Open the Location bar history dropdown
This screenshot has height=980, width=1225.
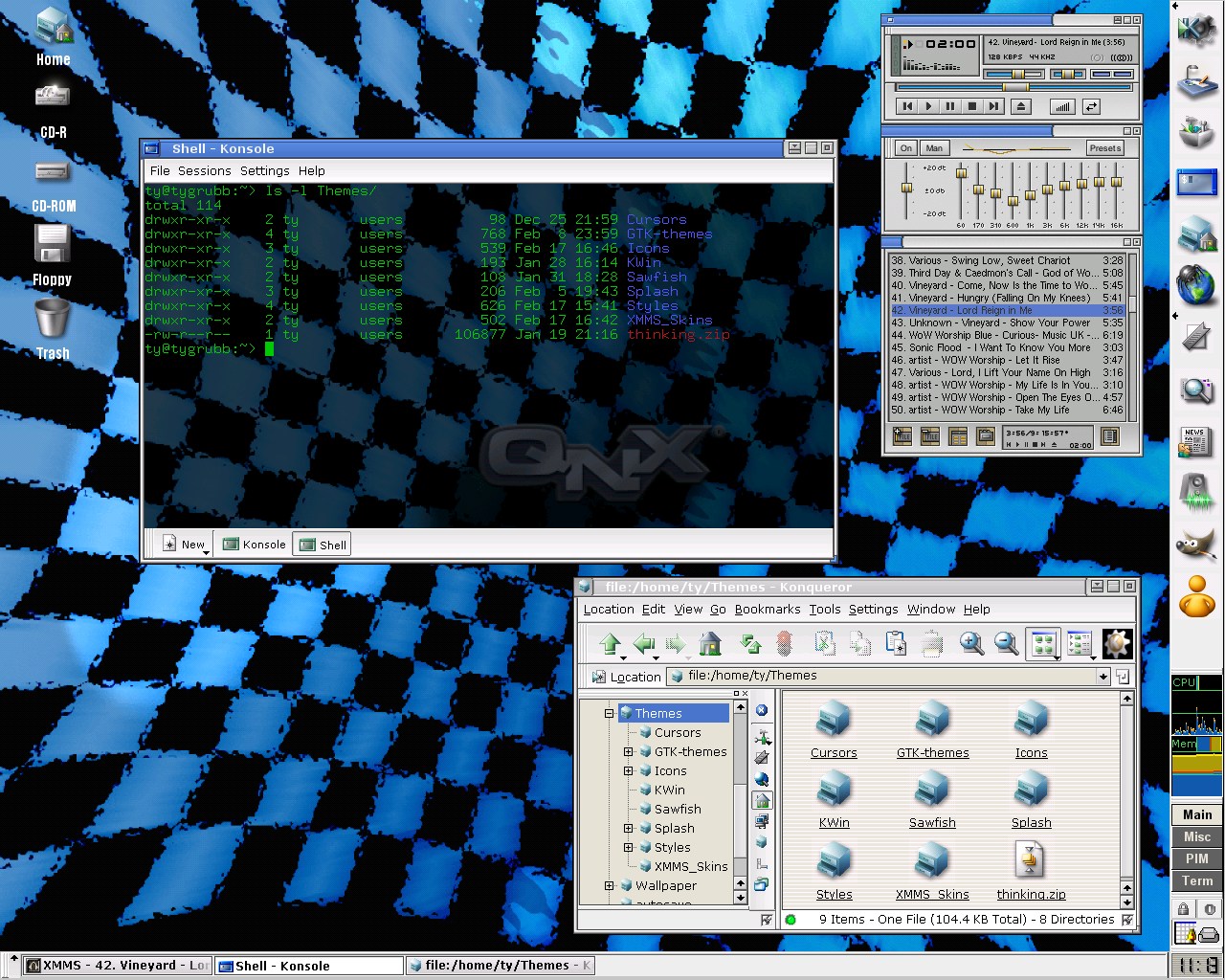click(1102, 677)
